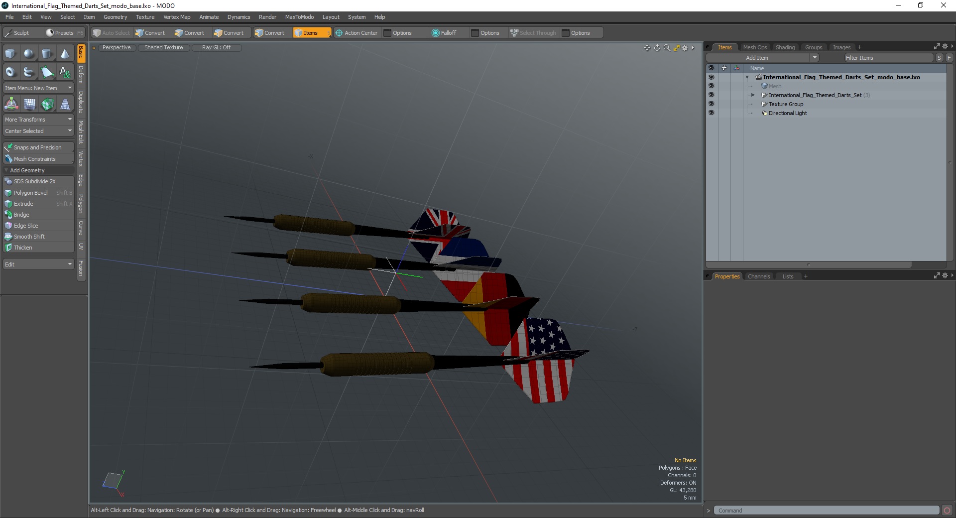Switch to Channels tab

759,276
